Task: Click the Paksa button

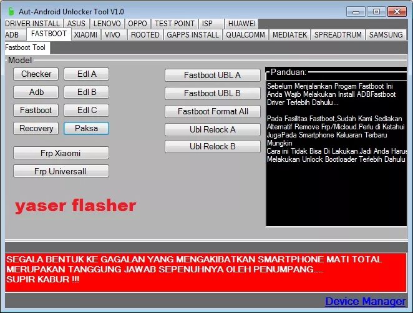Action: (x=86, y=129)
